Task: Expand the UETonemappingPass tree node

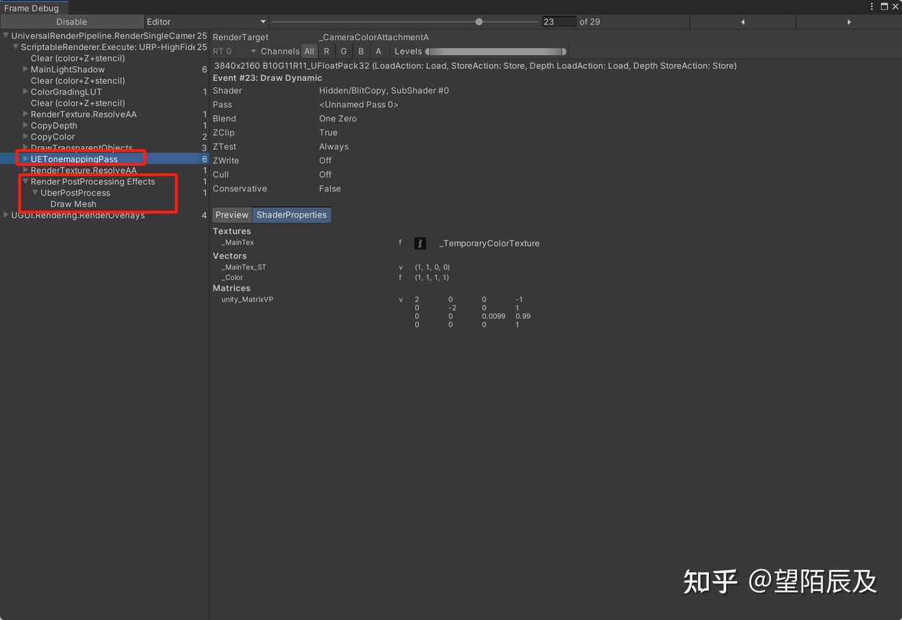Action: [x=25, y=159]
